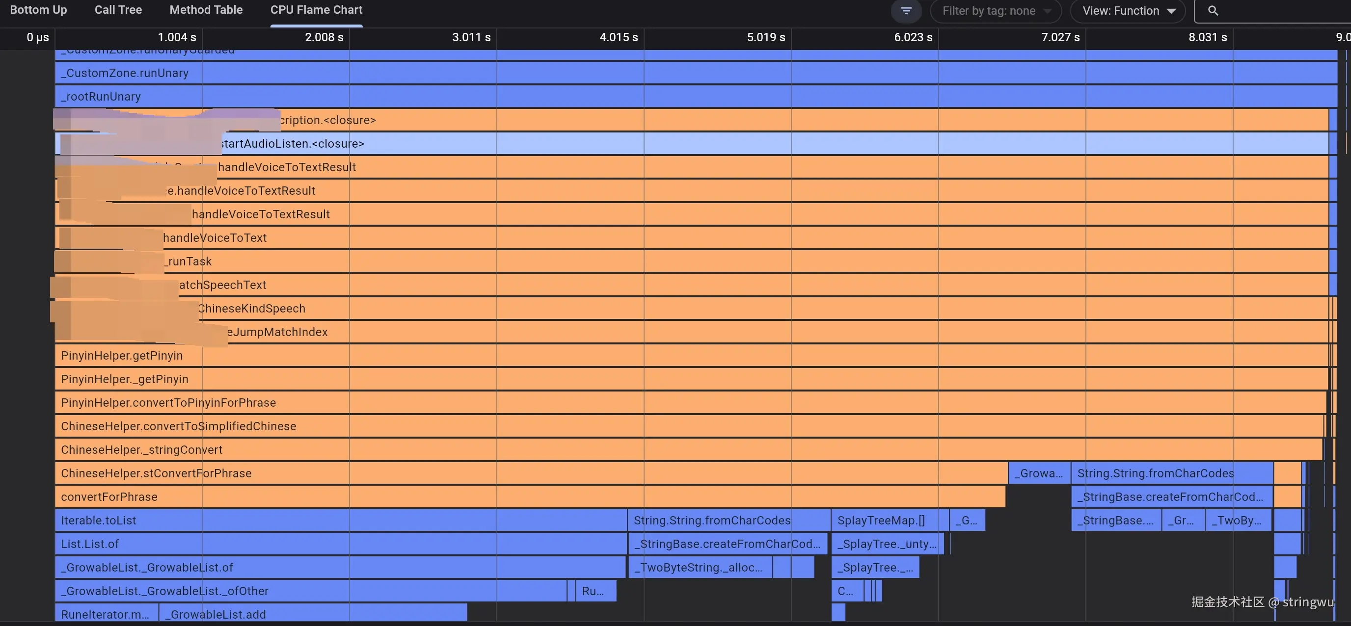Viewport: 1351px width, 626px height.
Task: Click the 4.015 s timeline marker
Action: tap(619, 37)
